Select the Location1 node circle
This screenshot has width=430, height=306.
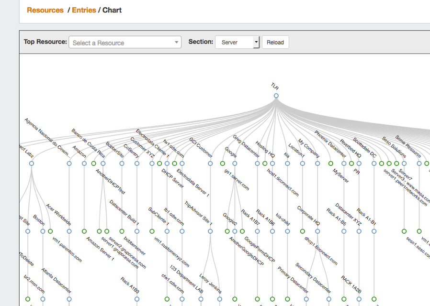(303, 164)
